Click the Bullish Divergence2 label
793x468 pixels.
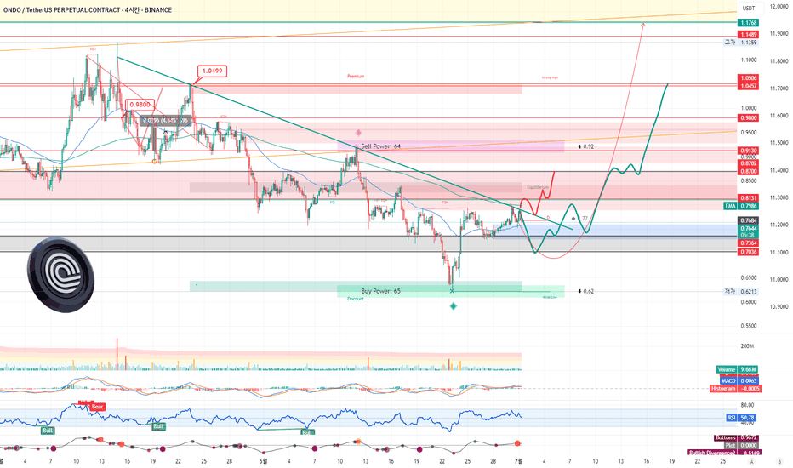click(724, 453)
